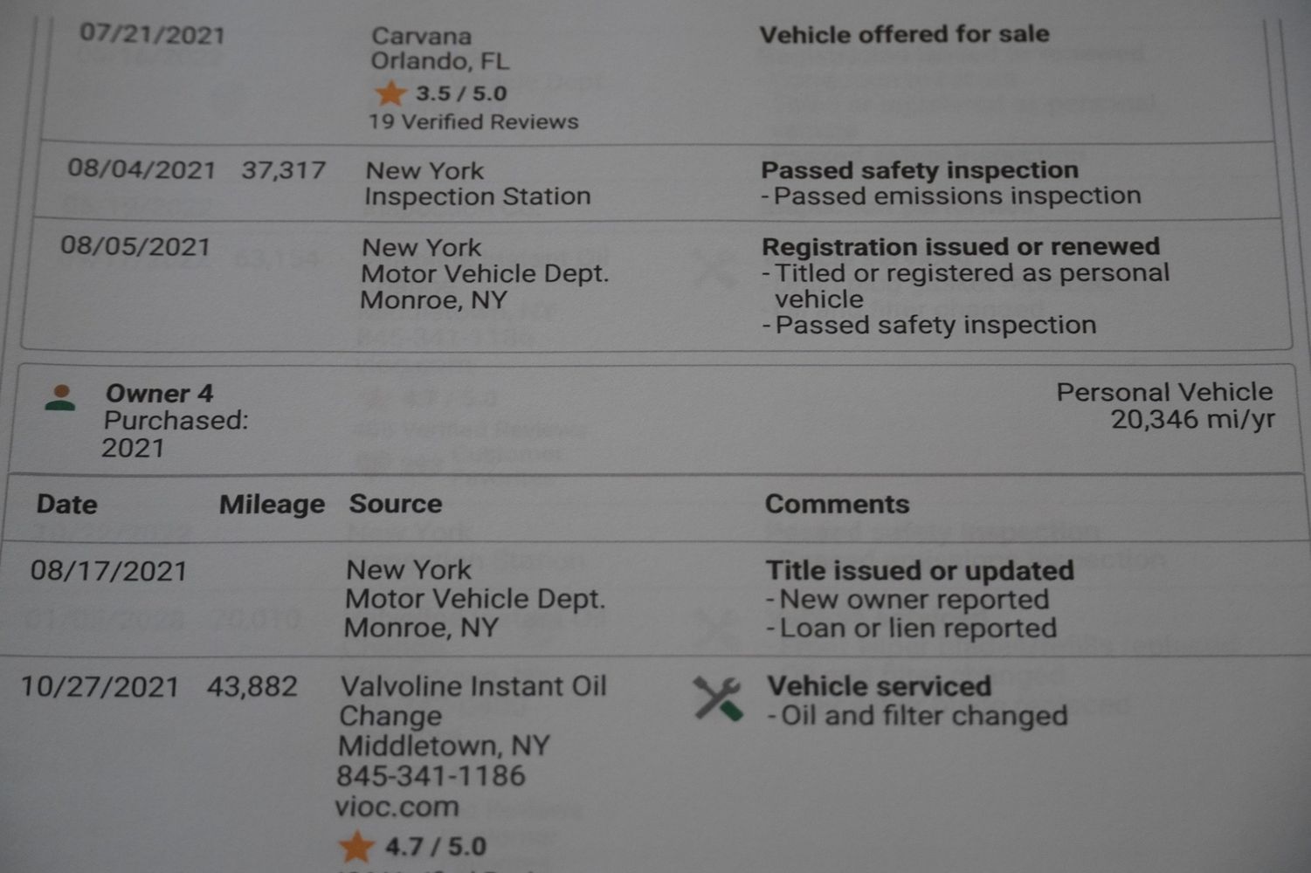Click the Vehicle serviced heading
The width and height of the screenshot is (1311, 873).
click(x=879, y=686)
